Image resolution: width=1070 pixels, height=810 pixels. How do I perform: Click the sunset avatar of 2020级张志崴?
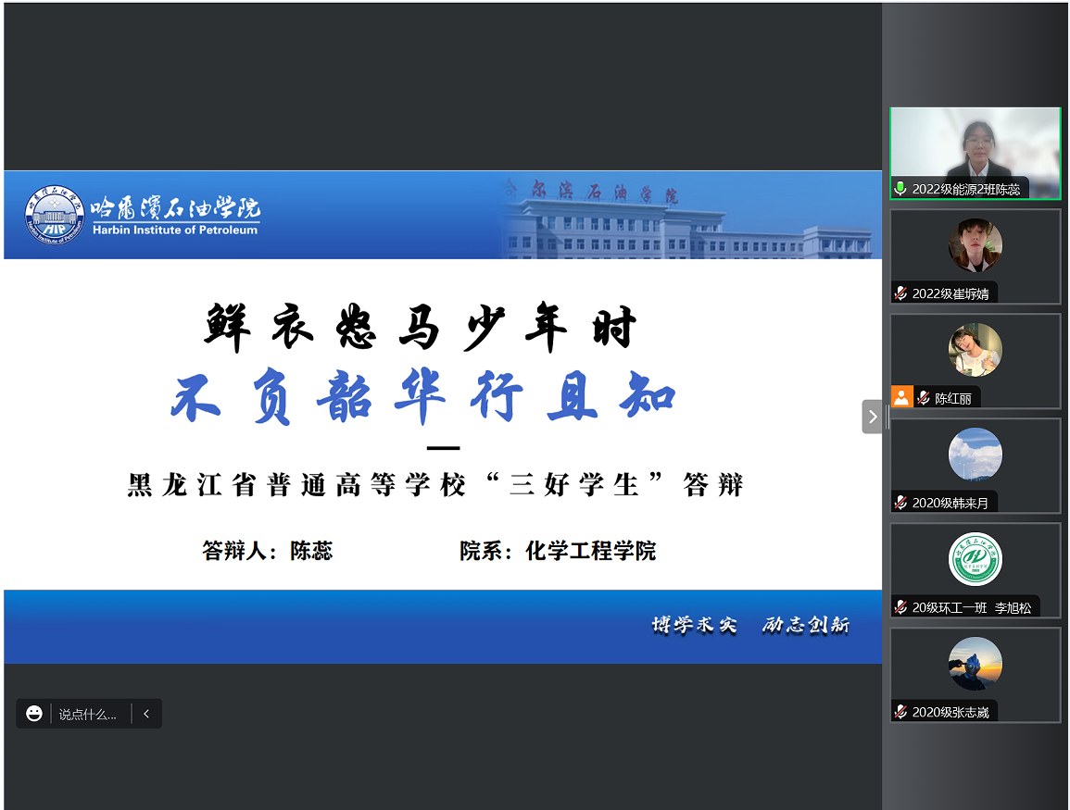click(975, 664)
